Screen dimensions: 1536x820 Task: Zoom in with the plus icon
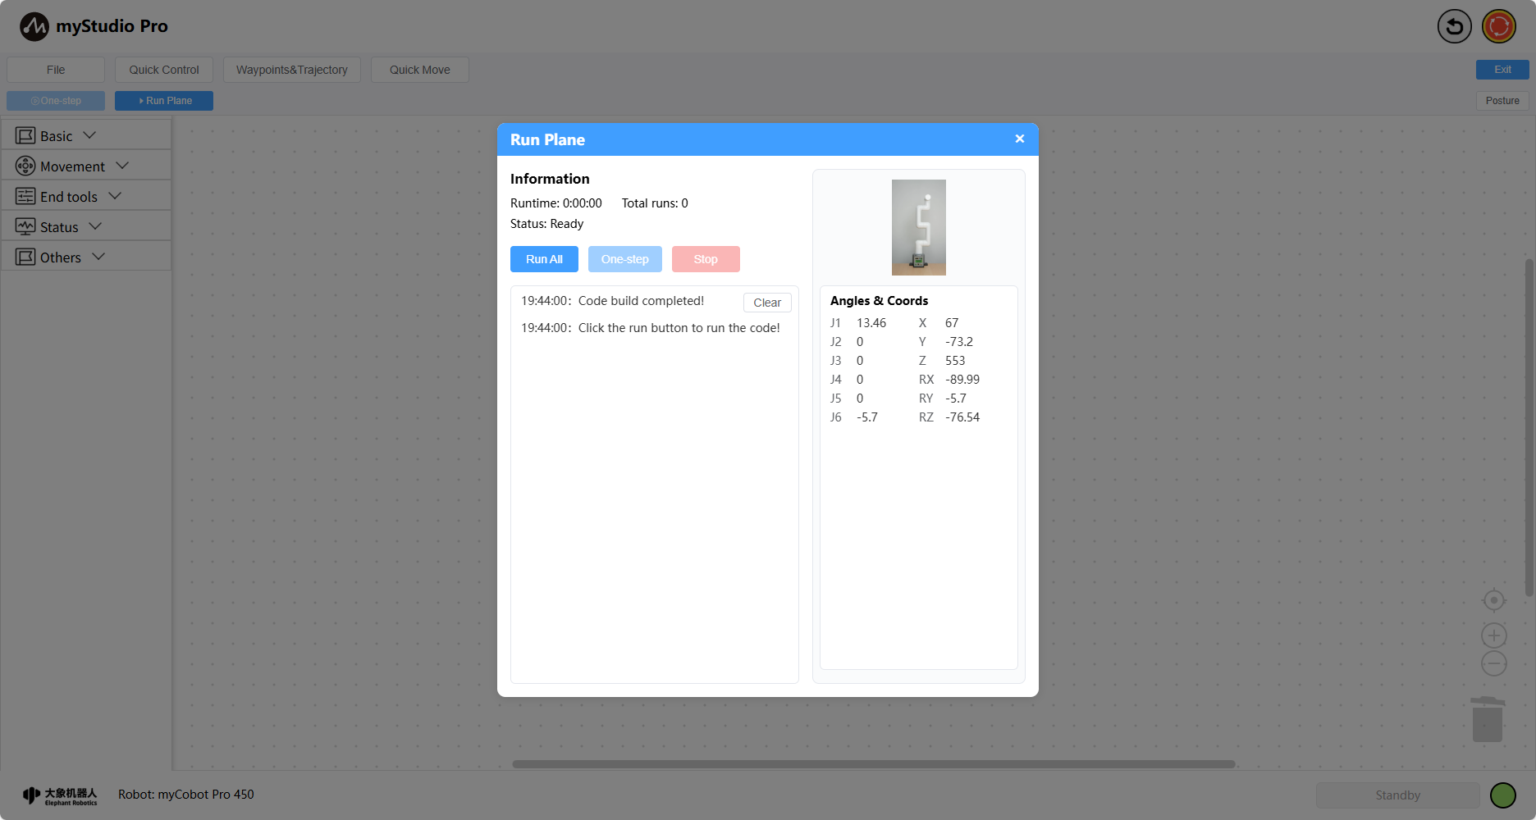[x=1493, y=635]
